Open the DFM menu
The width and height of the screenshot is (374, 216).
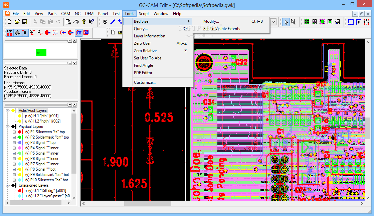[89, 14]
